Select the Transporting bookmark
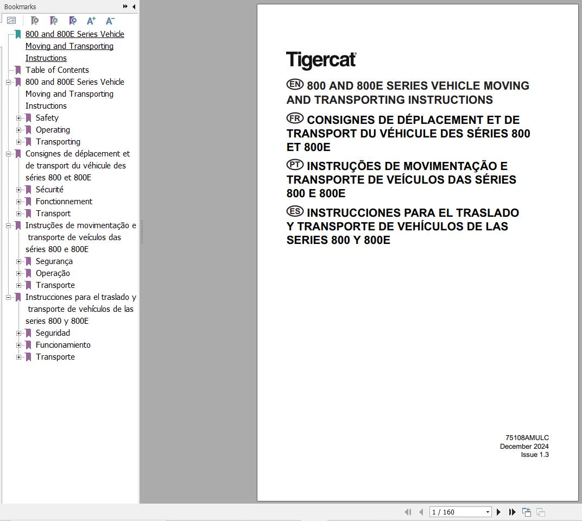582x521 pixels. 58,141
